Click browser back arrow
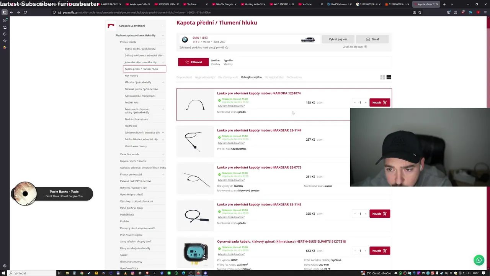This screenshot has height=276, width=490. [11, 12]
